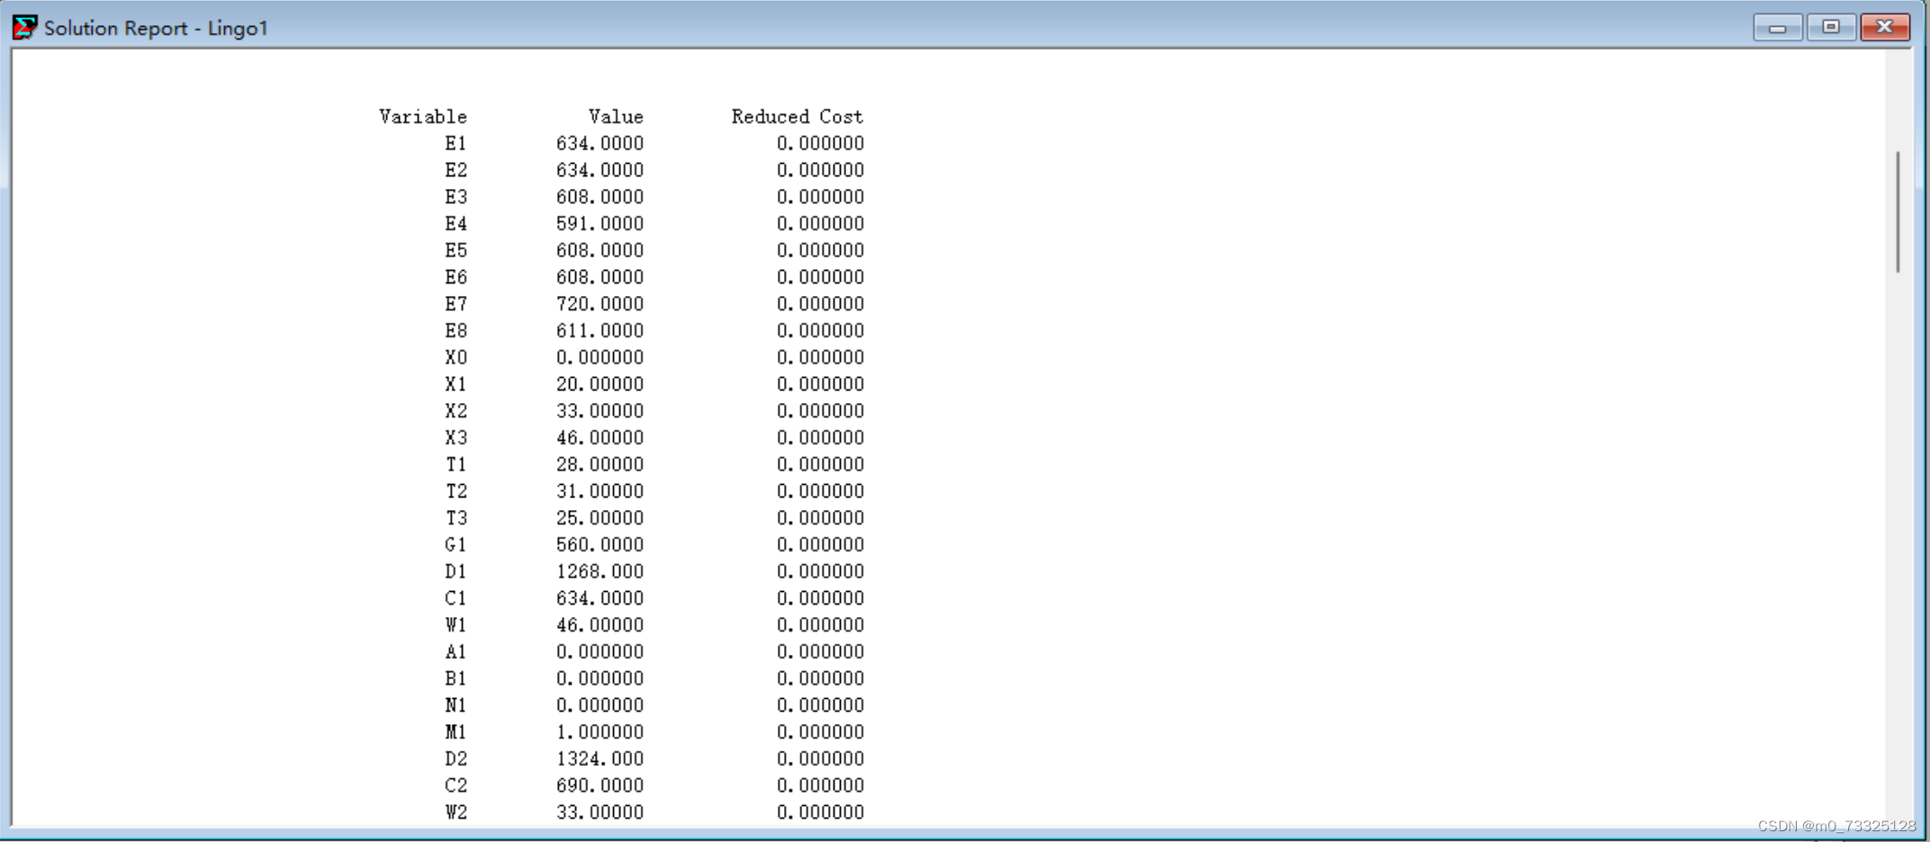This screenshot has height=842, width=1930.
Task: Click the Solution Report - Lingo1 title text
Action: [x=156, y=28]
